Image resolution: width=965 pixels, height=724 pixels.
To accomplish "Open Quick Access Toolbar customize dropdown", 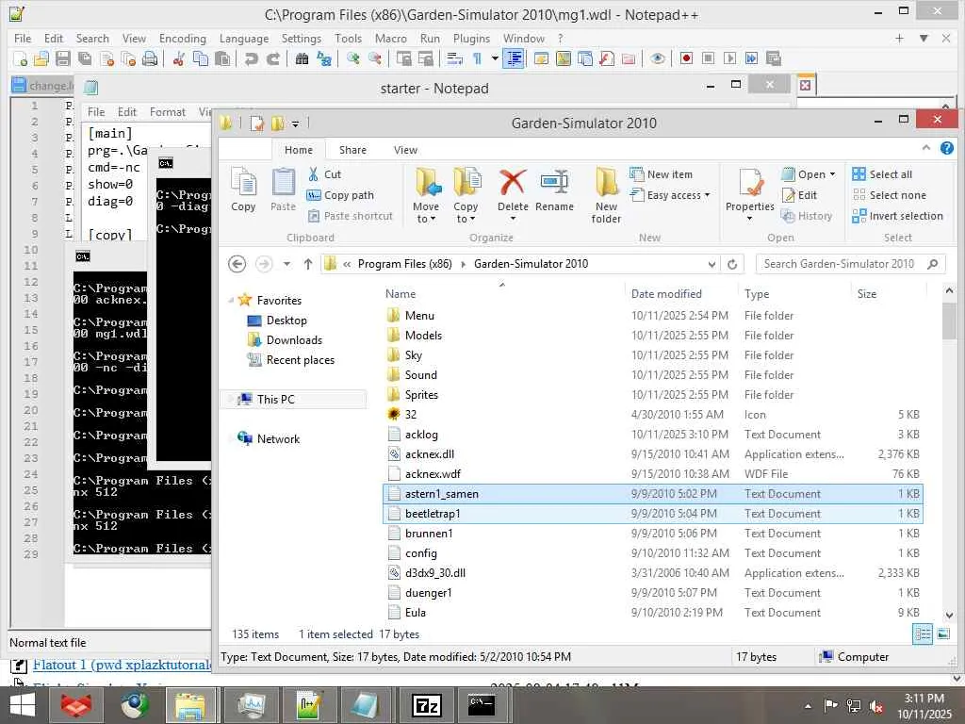I will [295, 123].
